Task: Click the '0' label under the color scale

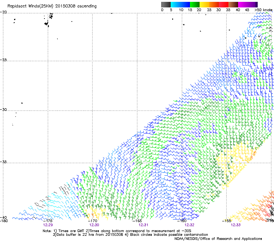Action: coord(162,10)
